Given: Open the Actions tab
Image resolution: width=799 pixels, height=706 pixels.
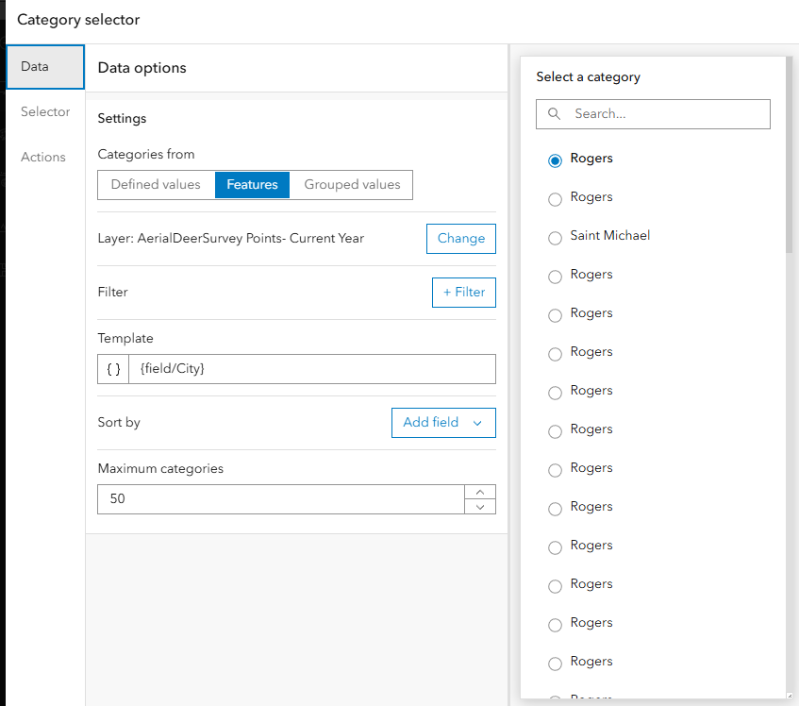Looking at the screenshot, I should (43, 157).
